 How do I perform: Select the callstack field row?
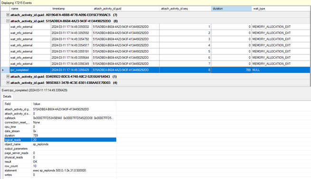60,118
